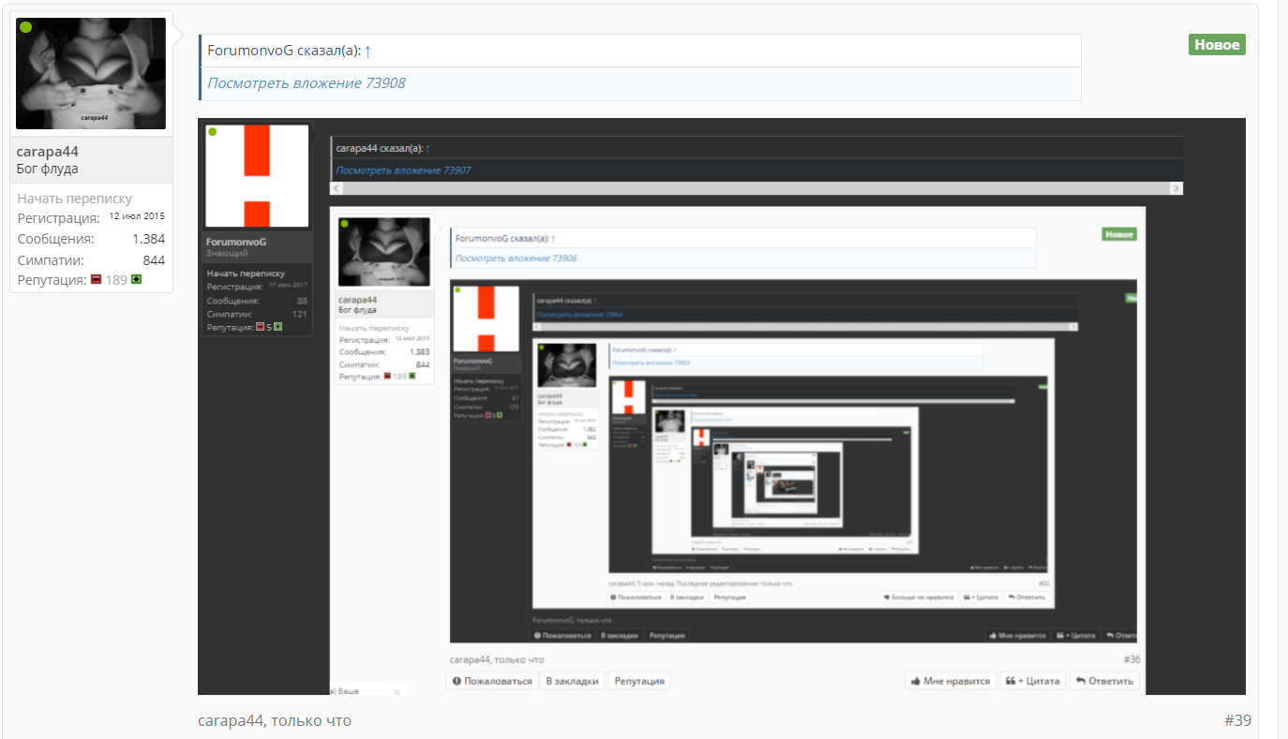Image resolution: width=1288 pixels, height=739 pixels.
Task: Click the large red-and-white ForumonvoG avatar in the embedded screenshot
Action: point(257,176)
